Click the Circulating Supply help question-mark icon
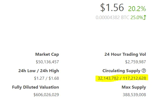Screen dimensions: 160x105 [x=144, y=71]
